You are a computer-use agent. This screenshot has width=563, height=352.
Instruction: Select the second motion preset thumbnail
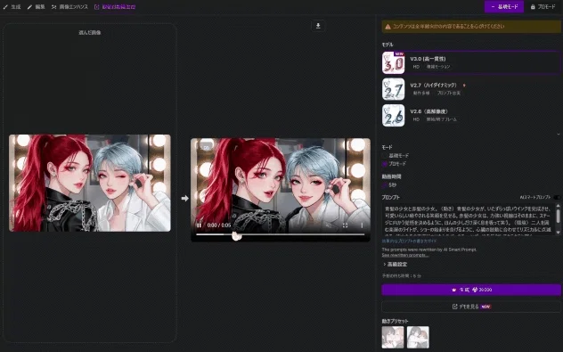coord(418,337)
